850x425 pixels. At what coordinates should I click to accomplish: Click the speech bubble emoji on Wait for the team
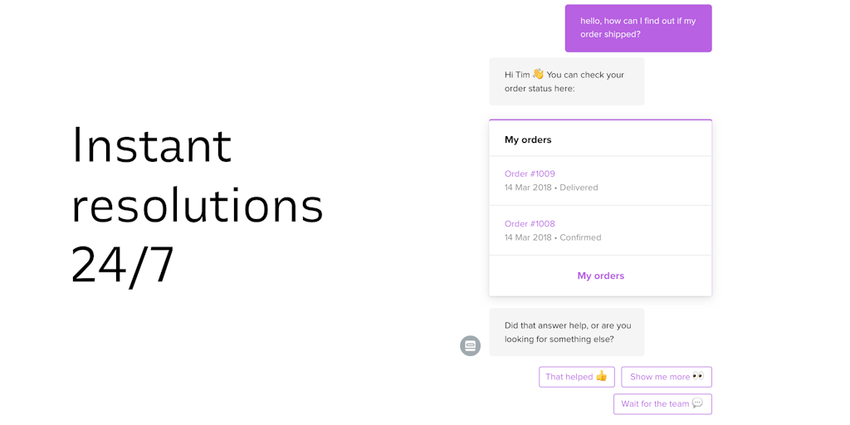[x=697, y=403]
